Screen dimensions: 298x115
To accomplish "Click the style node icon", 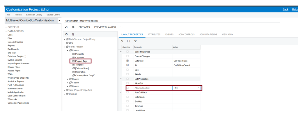I will [67, 43].
